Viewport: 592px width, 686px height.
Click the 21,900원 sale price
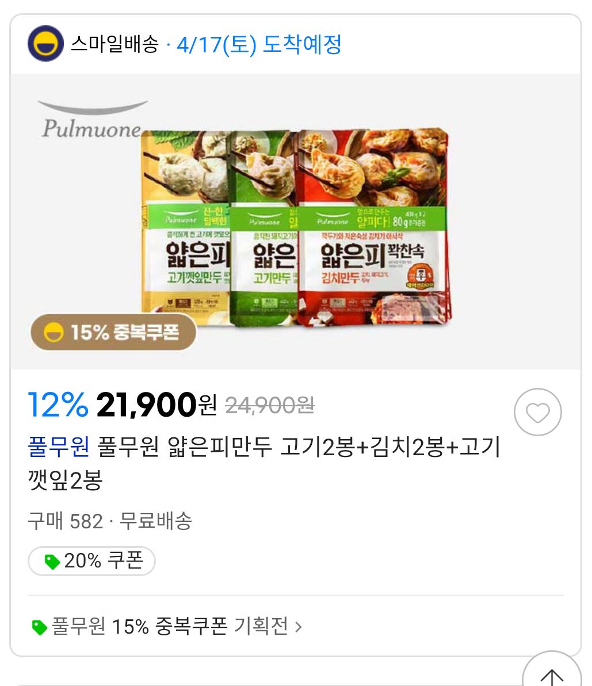pyautogui.click(x=156, y=406)
